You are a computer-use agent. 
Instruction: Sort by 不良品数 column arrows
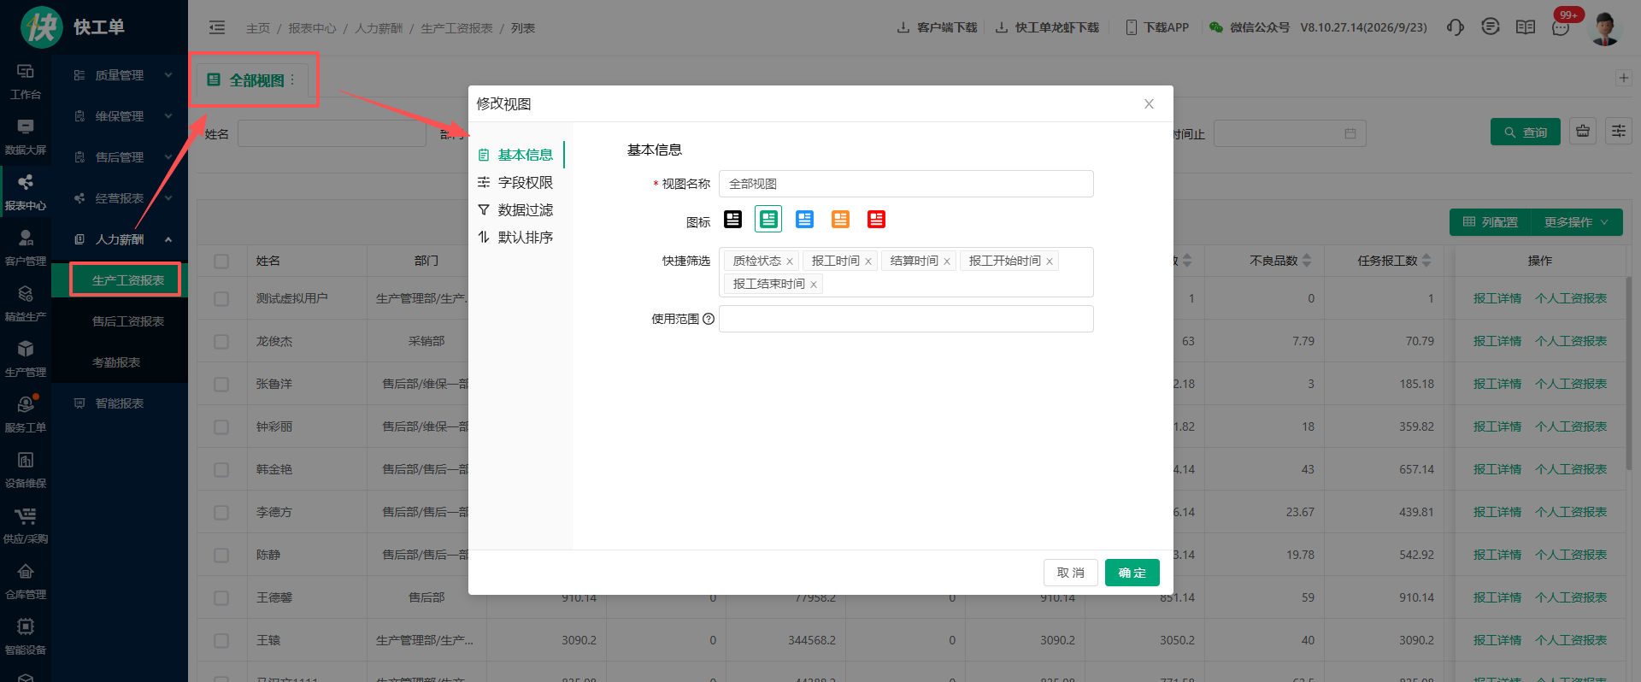pyautogui.click(x=1307, y=261)
